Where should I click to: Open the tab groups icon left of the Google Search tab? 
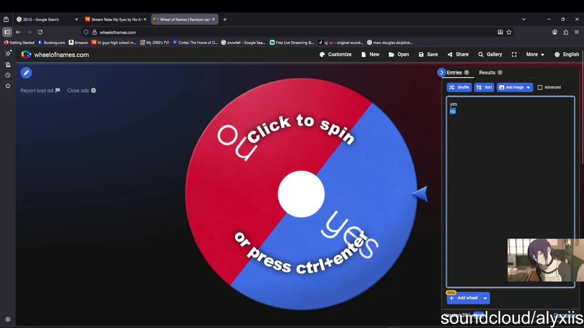click(6, 20)
